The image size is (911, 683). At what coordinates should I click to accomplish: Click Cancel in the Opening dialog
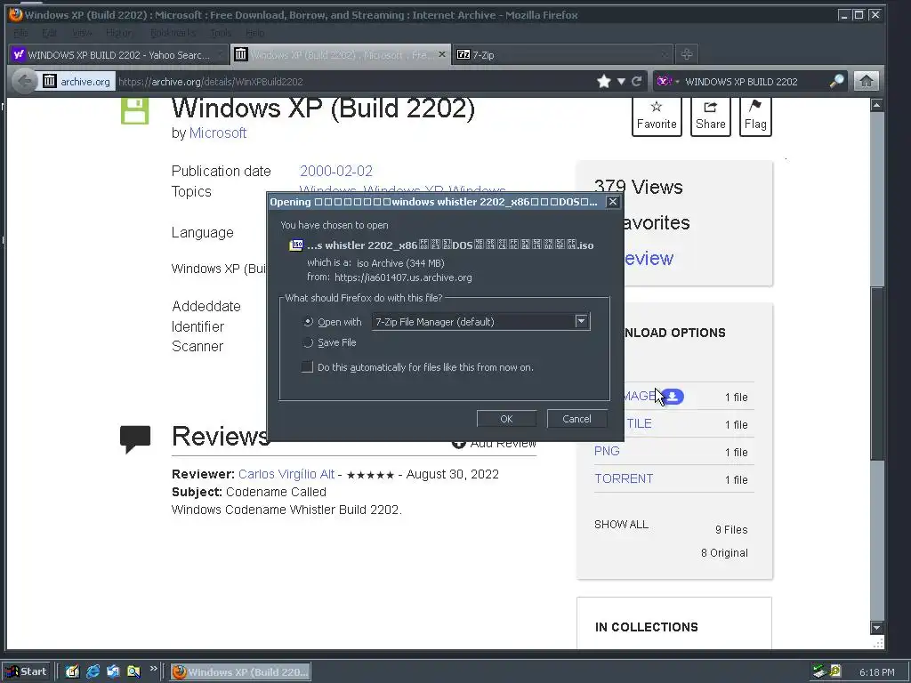576,419
